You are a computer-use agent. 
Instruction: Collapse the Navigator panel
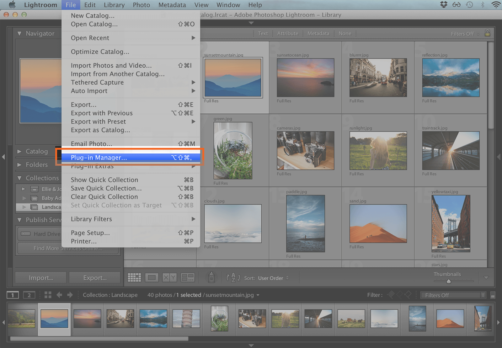(x=19, y=33)
